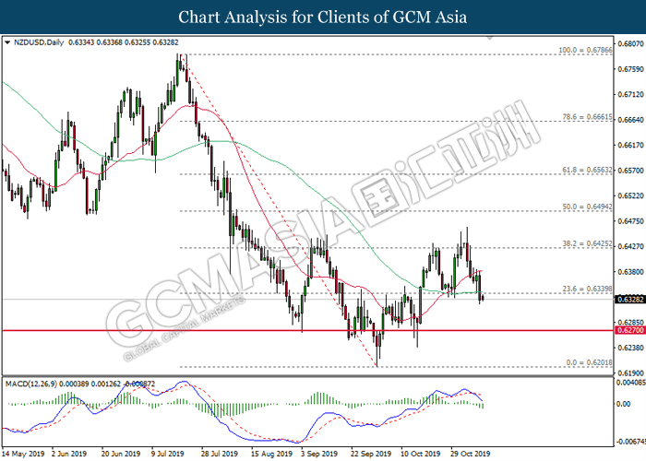
Task: Click the 0.66170 price axis value
Action: click(630, 145)
